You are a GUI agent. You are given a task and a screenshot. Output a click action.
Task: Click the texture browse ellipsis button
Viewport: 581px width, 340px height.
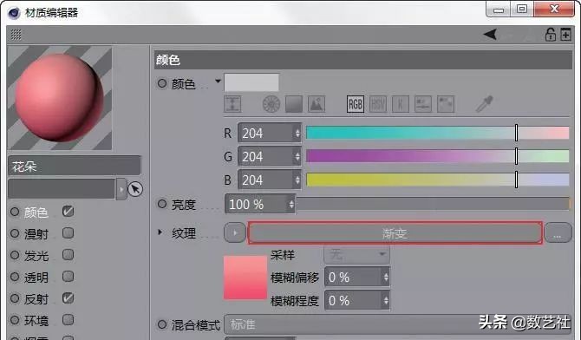pyautogui.click(x=558, y=232)
